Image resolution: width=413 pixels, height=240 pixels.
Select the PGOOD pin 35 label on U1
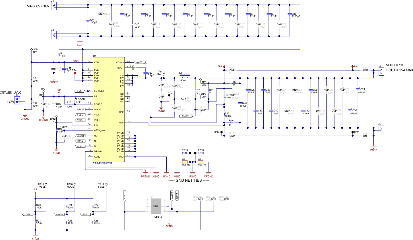98,104
